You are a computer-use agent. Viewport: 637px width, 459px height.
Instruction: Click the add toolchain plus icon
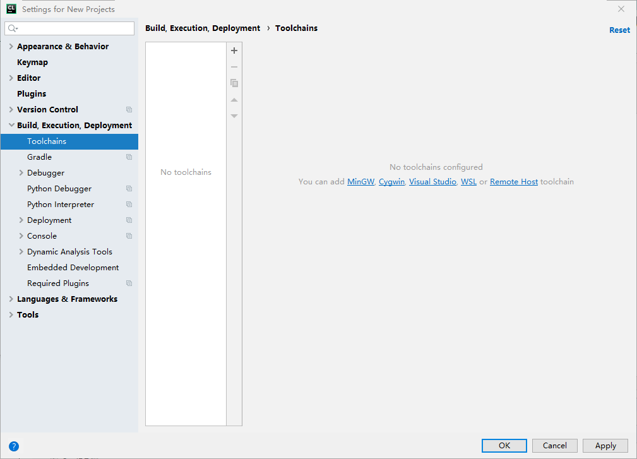pos(234,51)
